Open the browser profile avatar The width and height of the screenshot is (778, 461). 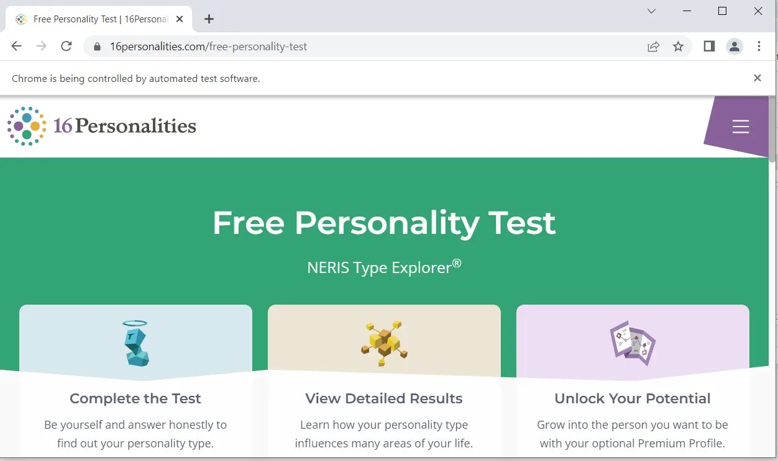(x=735, y=46)
